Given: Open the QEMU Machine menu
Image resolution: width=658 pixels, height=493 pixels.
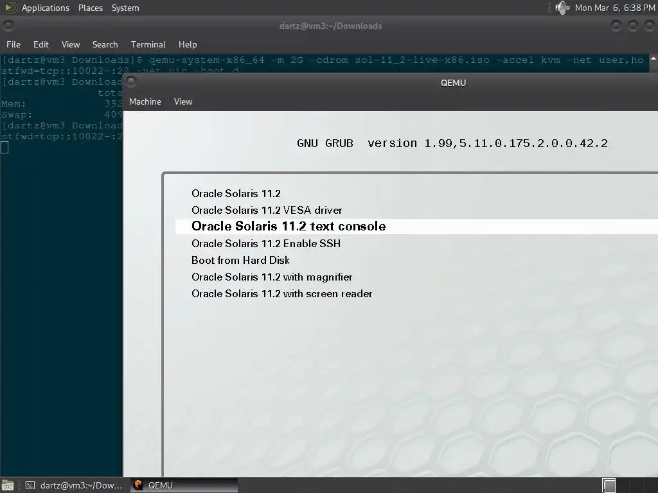Looking at the screenshot, I should 145,101.
